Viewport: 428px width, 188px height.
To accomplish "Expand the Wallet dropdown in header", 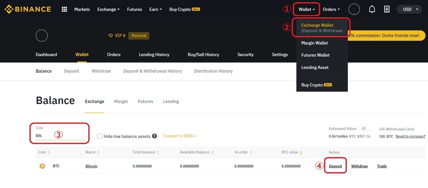I will (307, 9).
